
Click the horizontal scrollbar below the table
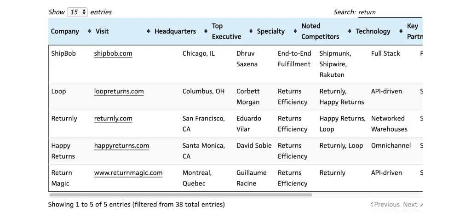[180, 195]
